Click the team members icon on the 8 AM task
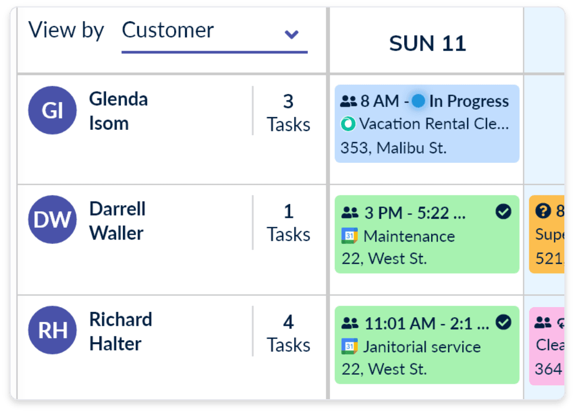The height and width of the screenshot is (413, 575). pyautogui.click(x=349, y=101)
